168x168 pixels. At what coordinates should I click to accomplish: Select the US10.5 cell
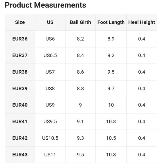click(50, 138)
